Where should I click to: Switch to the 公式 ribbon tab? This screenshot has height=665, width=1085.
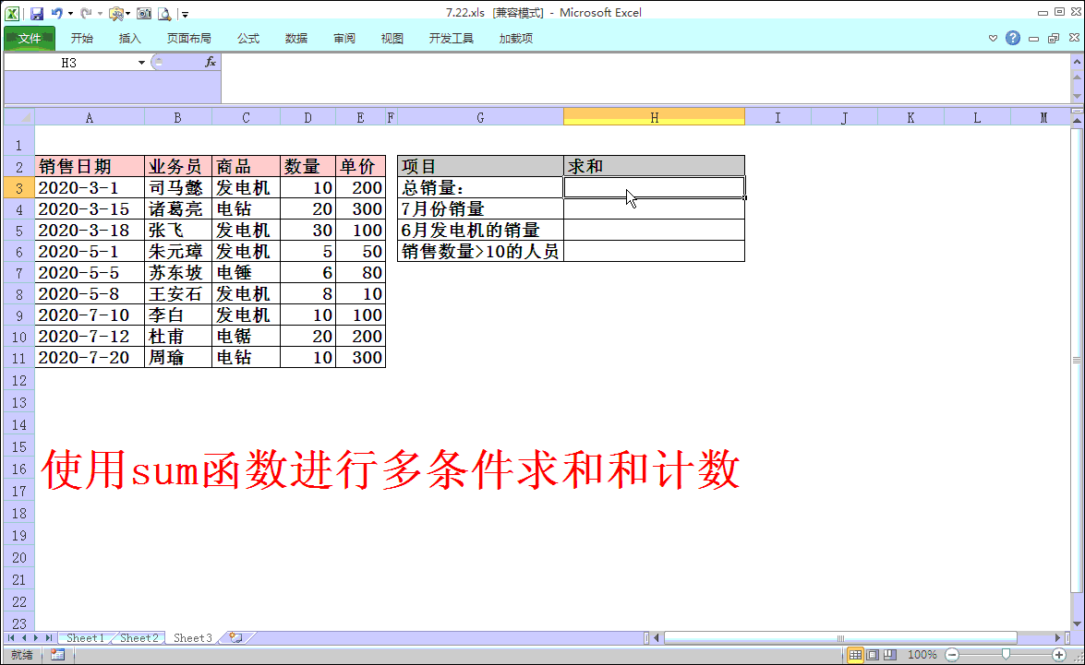(247, 38)
